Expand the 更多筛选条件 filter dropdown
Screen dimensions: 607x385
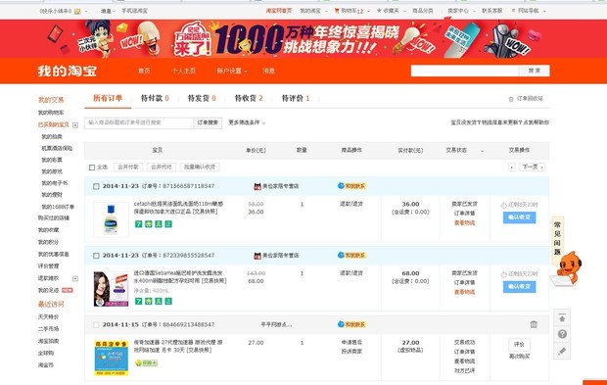[x=247, y=122]
